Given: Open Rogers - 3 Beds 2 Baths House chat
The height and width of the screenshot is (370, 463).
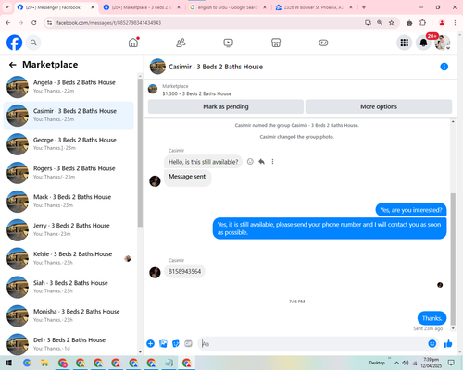Looking at the screenshot, I should coord(69,173).
